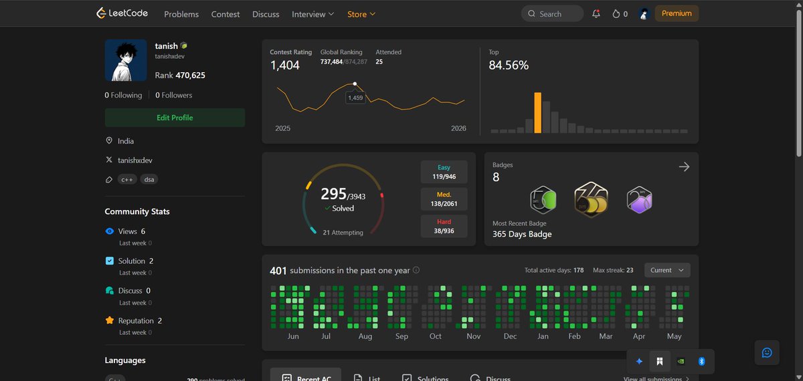Viewport: 803px width, 381px height.
Task: Open the Interview dropdown menu
Action: click(x=313, y=14)
